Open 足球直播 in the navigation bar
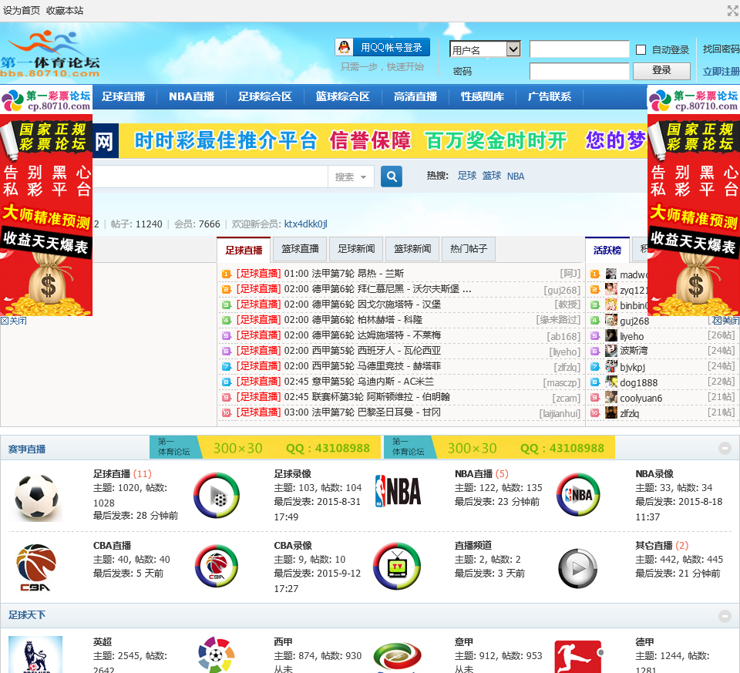 coord(123,97)
